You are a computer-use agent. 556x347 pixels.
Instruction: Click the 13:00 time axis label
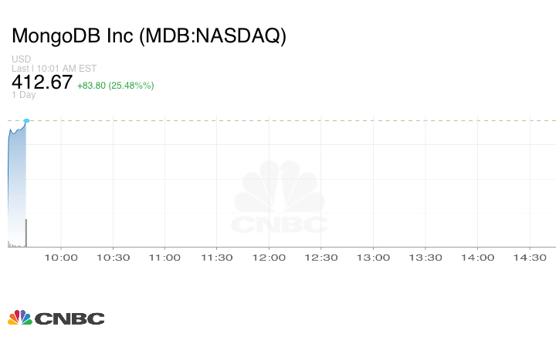374,257
